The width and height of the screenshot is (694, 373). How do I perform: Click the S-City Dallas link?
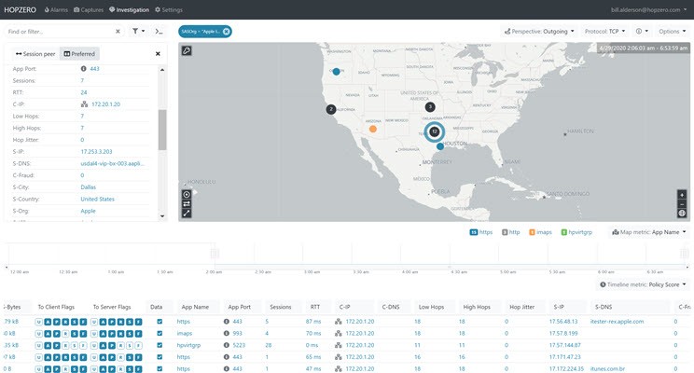click(90, 186)
